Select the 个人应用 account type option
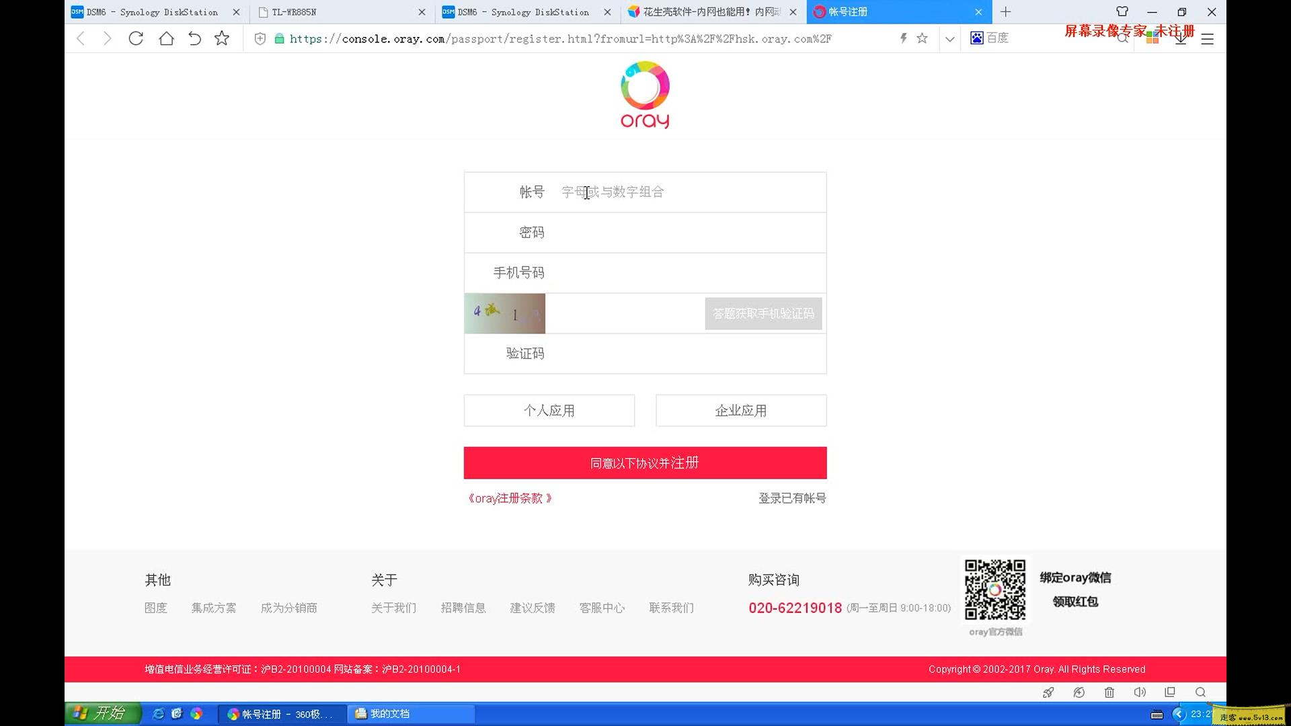Viewport: 1291px width, 726px height. (x=549, y=410)
